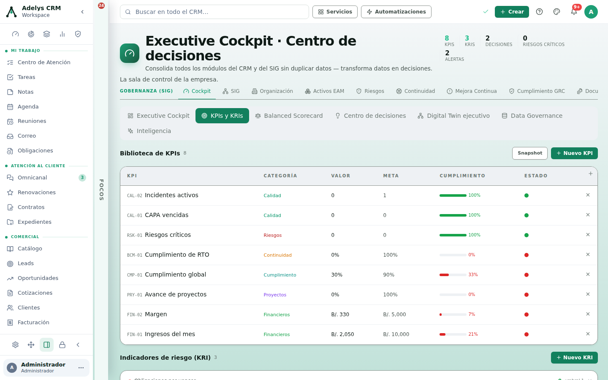Switch to the Activos EAM tab
The height and width of the screenshot is (380, 608).
coord(325,91)
